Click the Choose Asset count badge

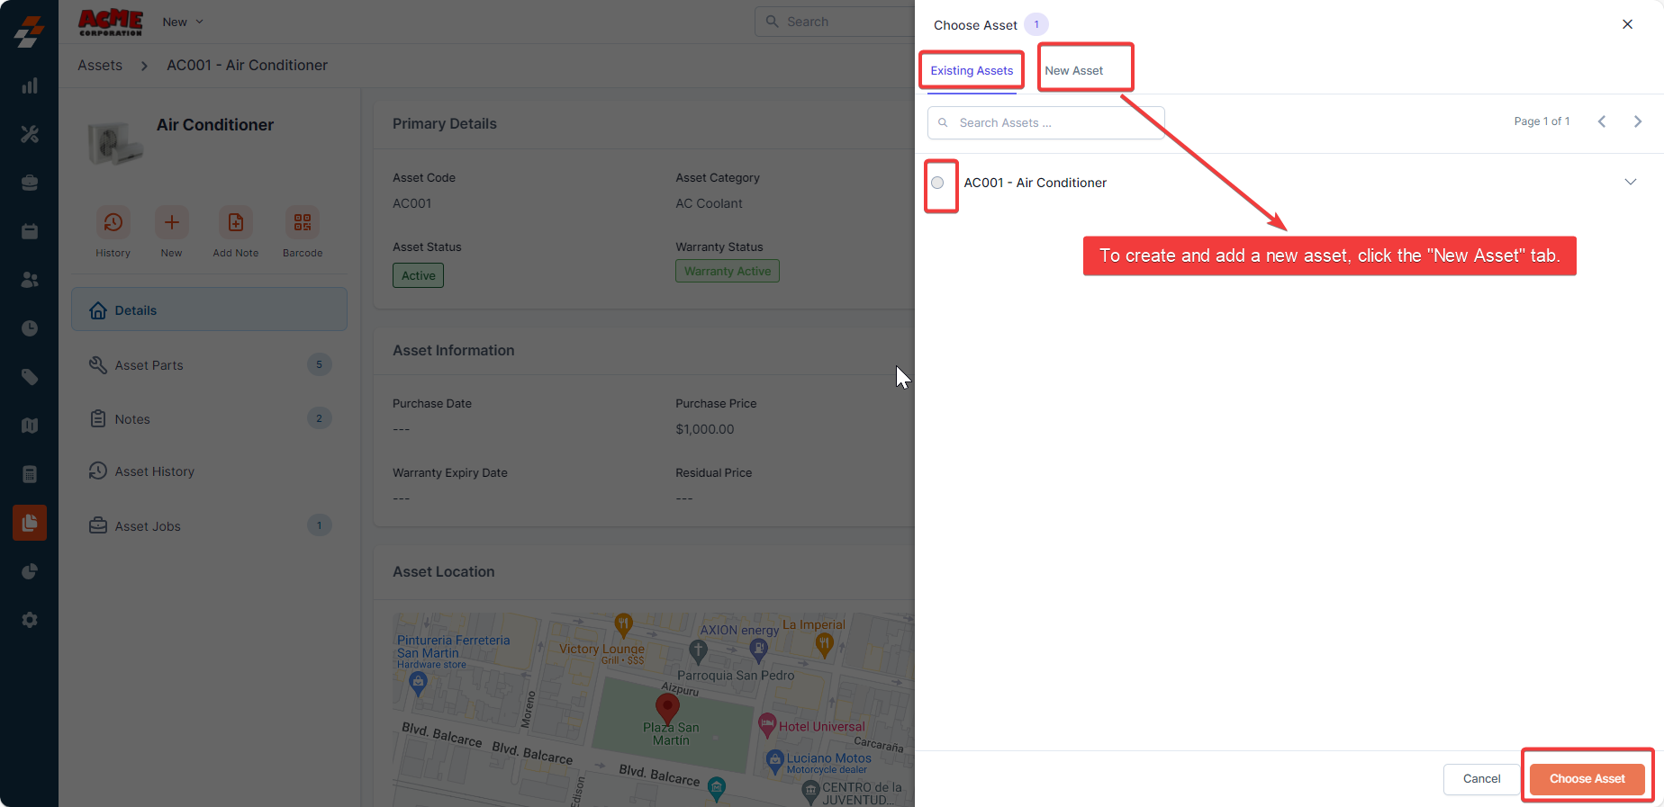[1036, 24]
